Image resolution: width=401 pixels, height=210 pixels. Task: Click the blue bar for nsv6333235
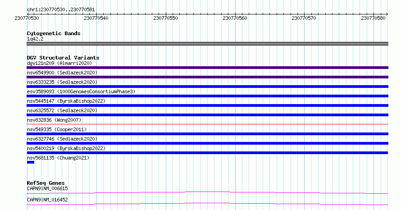tap(207, 87)
